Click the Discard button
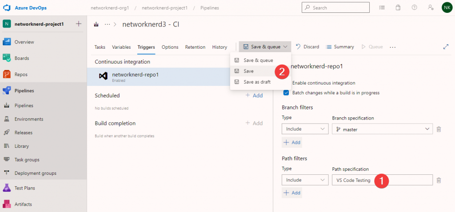Viewport: 455px width, 212px height. [x=307, y=47]
